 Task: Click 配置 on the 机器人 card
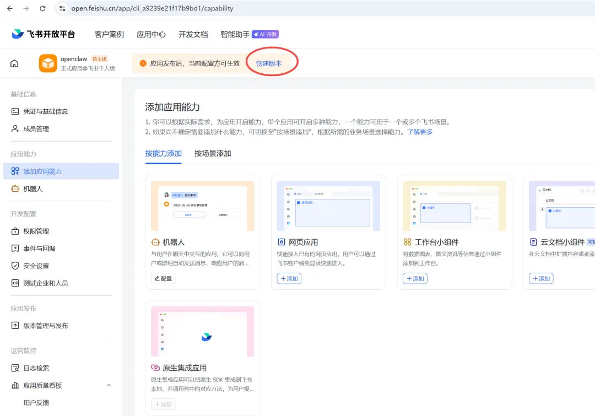tap(163, 279)
